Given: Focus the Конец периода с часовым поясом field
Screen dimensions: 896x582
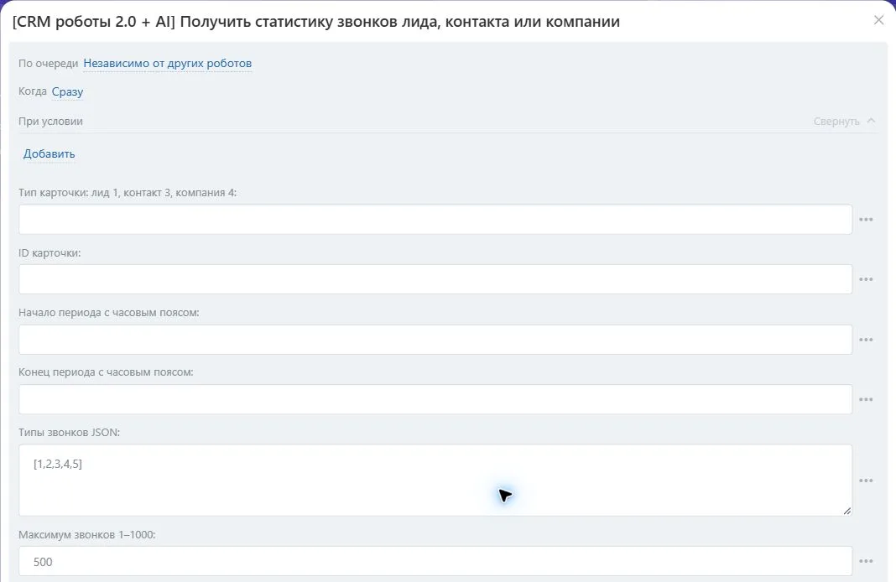Looking at the screenshot, I should pyautogui.click(x=435, y=399).
